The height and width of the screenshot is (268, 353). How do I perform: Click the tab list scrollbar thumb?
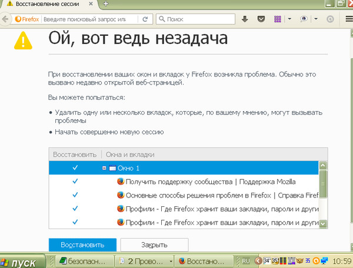tap(323, 184)
